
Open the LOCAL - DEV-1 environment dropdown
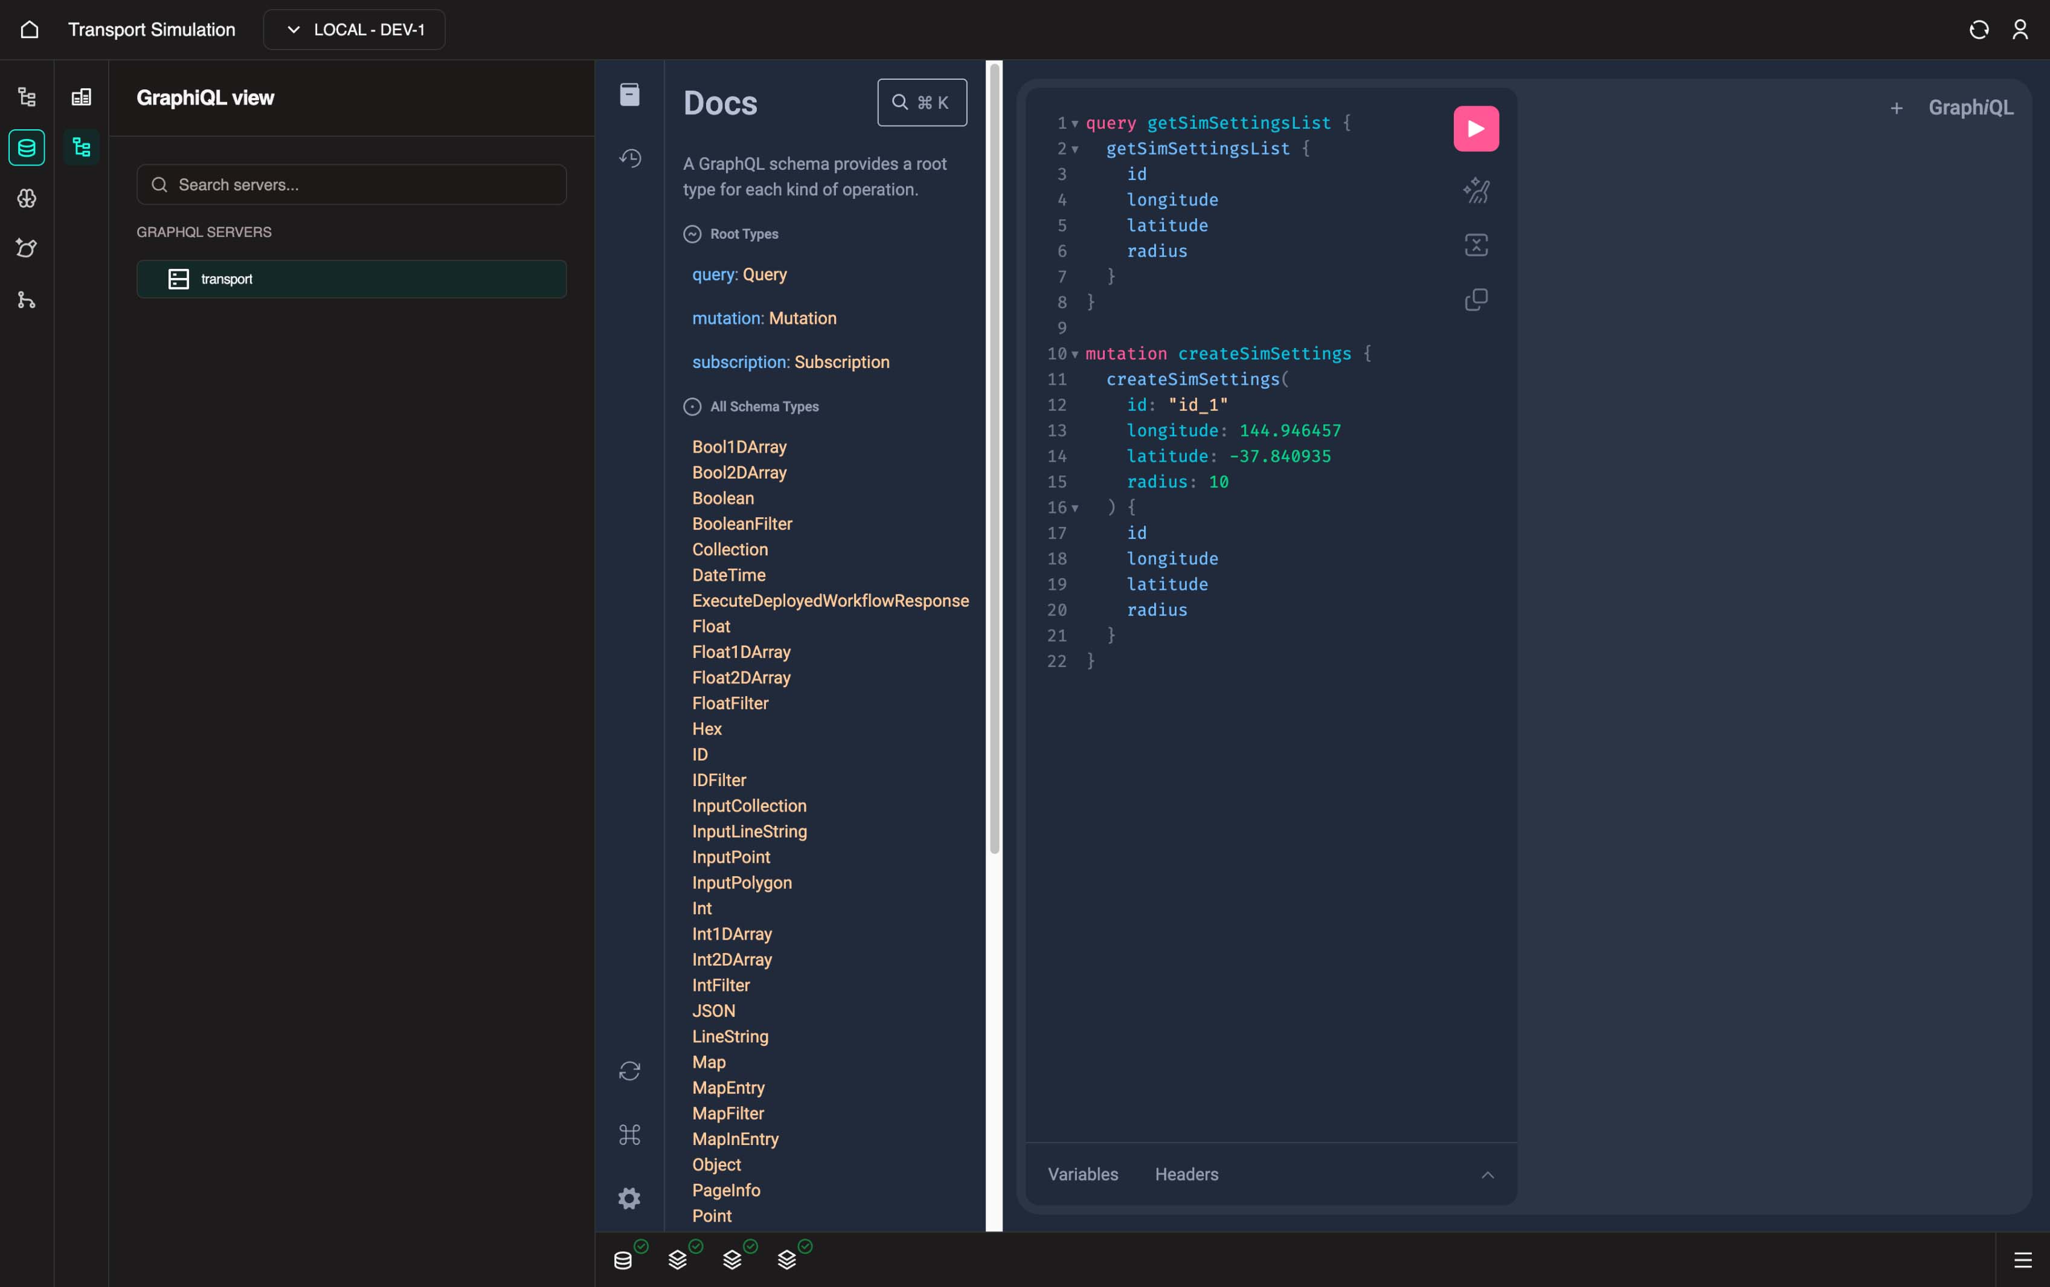[354, 30]
